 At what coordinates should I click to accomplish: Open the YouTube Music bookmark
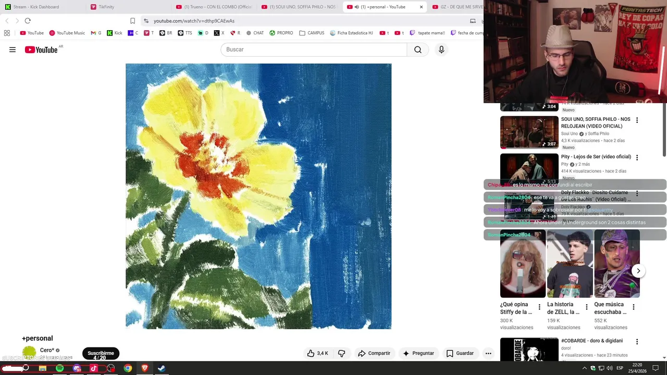[x=67, y=33]
